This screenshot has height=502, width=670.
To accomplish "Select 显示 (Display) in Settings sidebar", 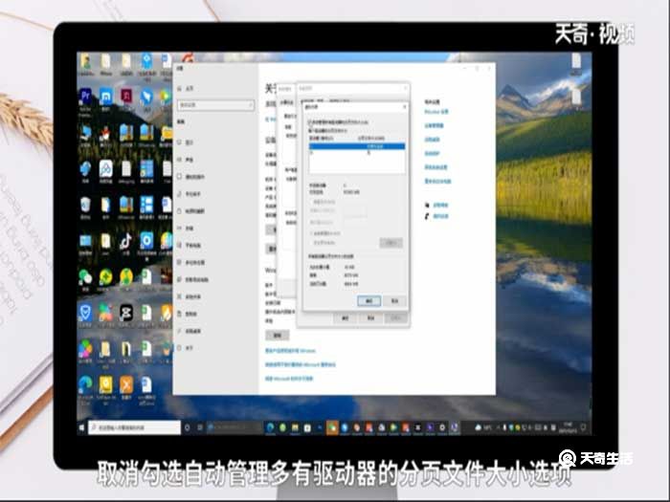I will [190, 142].
